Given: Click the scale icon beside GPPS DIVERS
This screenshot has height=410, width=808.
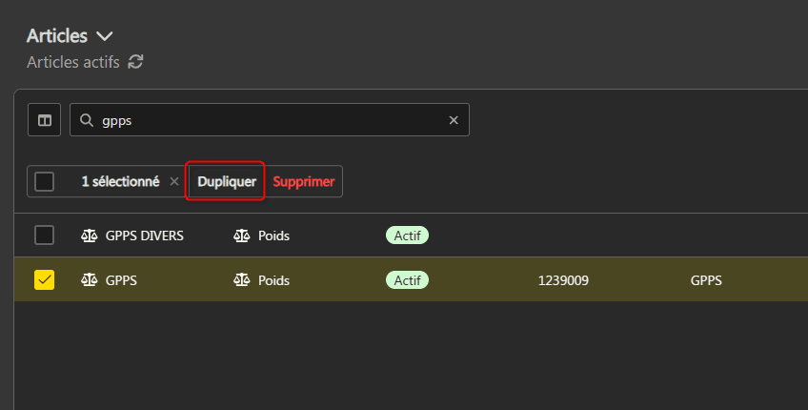Looking at the screenshot, I should pyautogui.click(x=90, y=235).
